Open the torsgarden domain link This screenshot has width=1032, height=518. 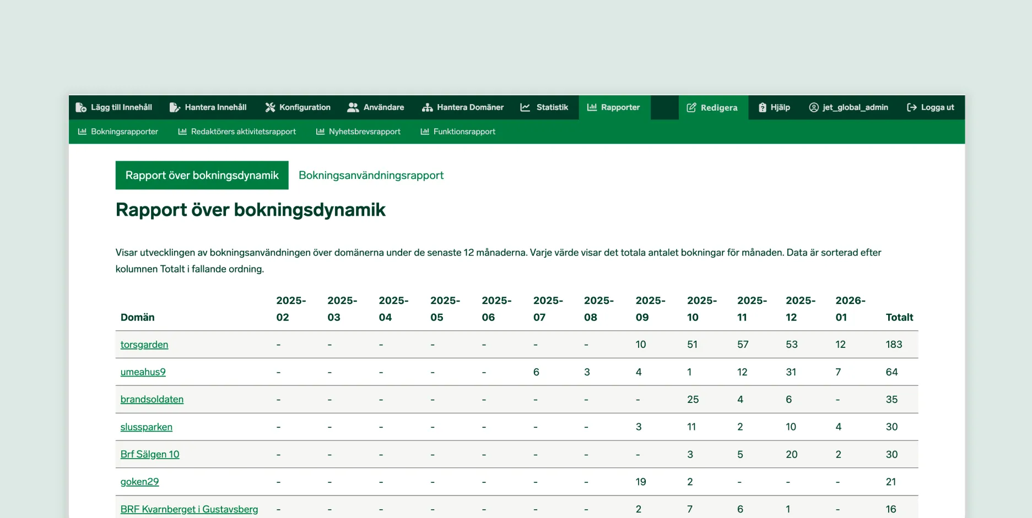coord(144,345)
